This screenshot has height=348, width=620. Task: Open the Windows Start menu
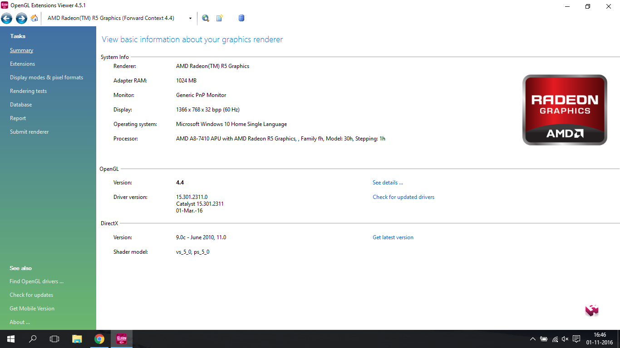pyautogui.click(x=11, y=339)
